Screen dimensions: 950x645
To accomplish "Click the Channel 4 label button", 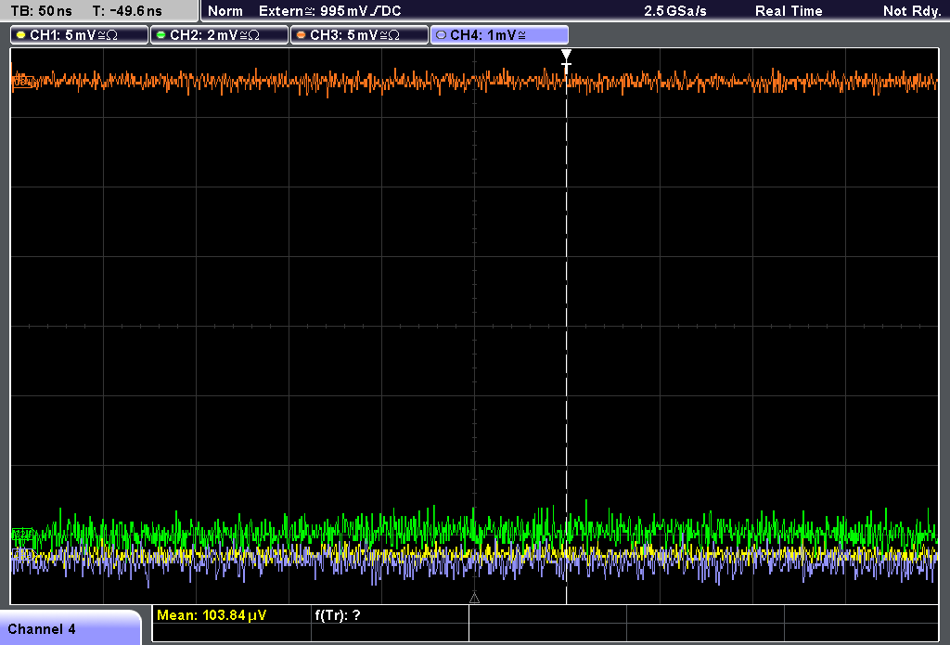I will tap(70, 628).
